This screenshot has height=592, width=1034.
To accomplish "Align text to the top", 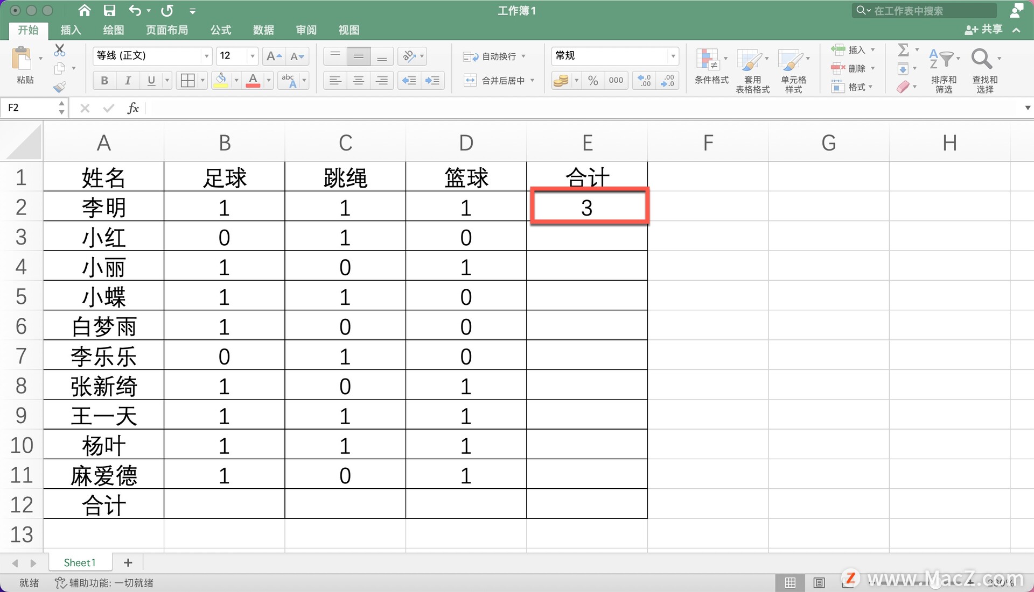I will coord(335,56).
